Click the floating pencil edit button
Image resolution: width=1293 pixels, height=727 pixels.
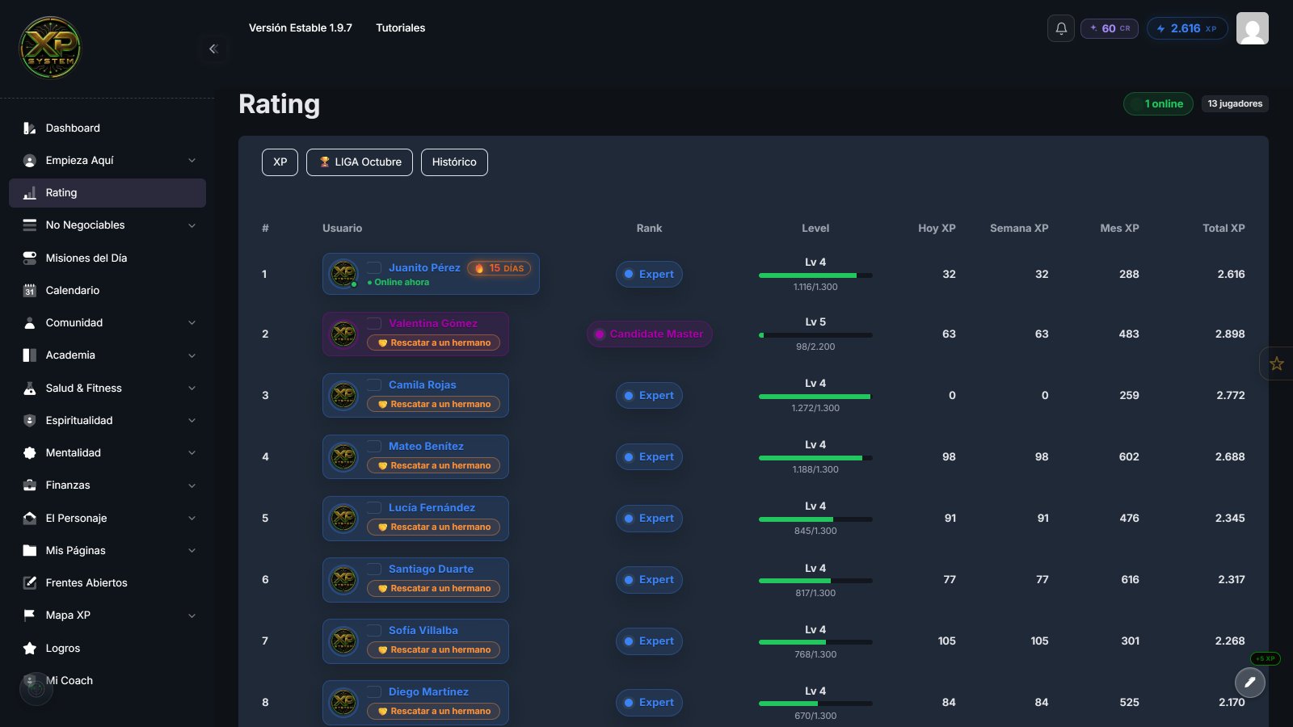pos(1250,683)
